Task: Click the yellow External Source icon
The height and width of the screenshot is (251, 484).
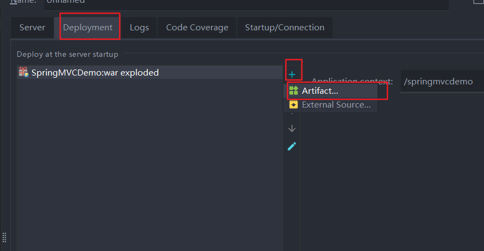Action: 294,104
